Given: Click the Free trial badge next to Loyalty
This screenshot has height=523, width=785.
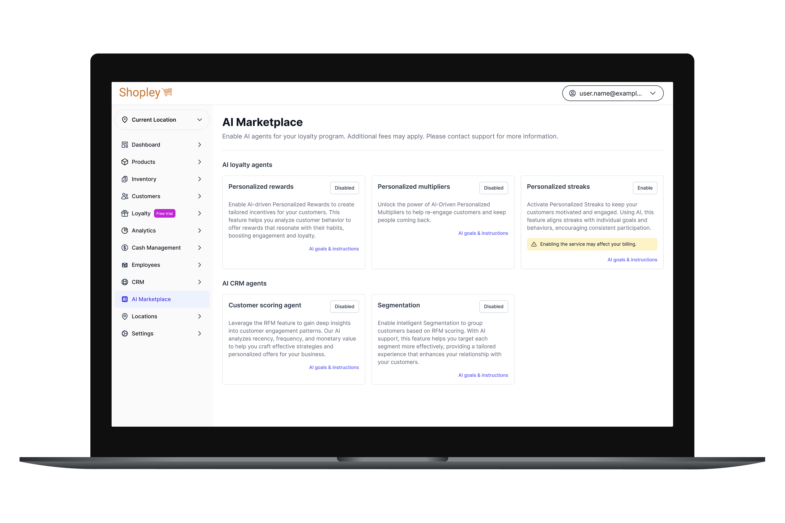Looking at the screenshot, I should coord(164,213).
